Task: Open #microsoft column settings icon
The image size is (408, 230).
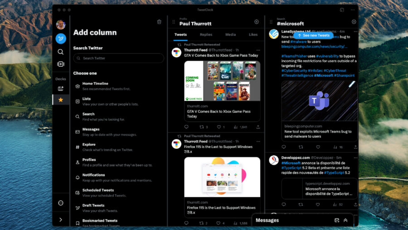Action: click(354, 22)
